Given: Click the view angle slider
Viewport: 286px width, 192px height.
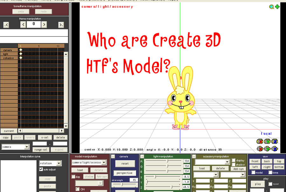Looking at the screenshot, I should pyautogui.click(x=125, y=185).
